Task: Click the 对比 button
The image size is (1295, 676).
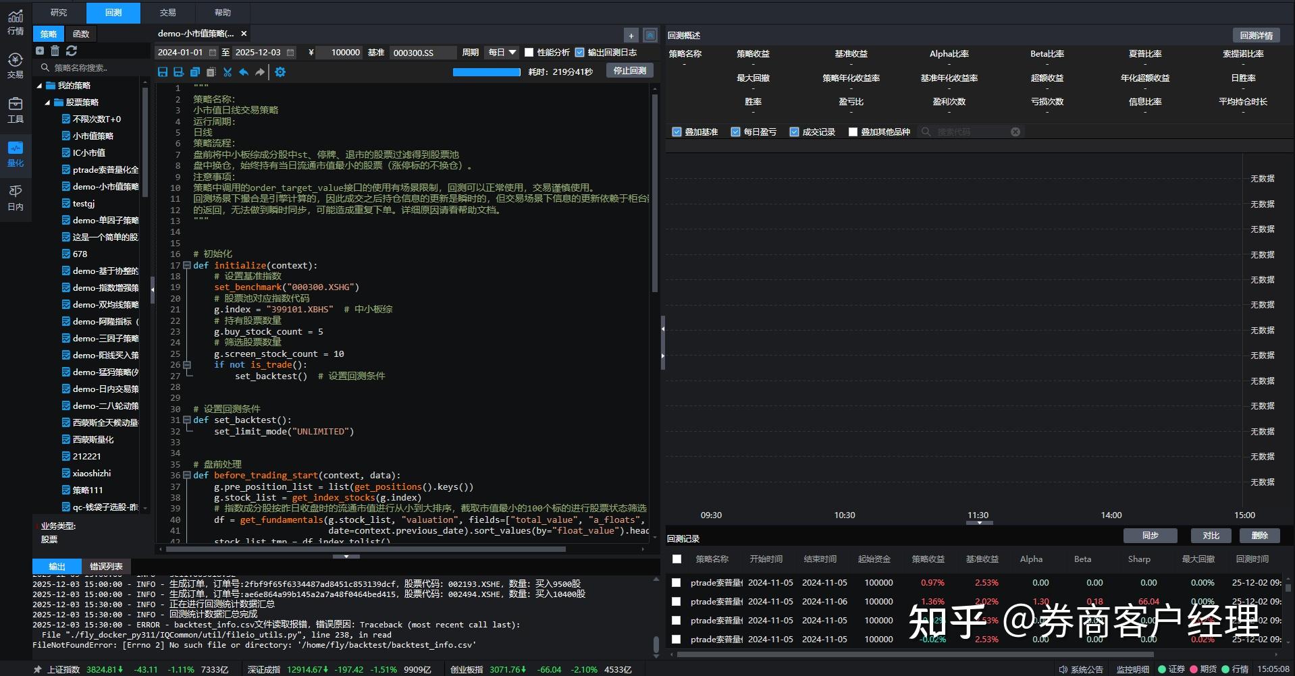Action: pos(1211,535)
